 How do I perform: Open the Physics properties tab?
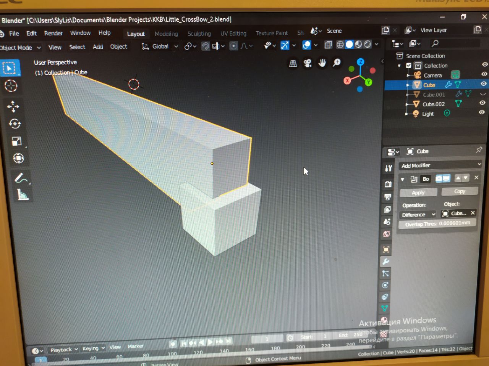tap(385, 285)
